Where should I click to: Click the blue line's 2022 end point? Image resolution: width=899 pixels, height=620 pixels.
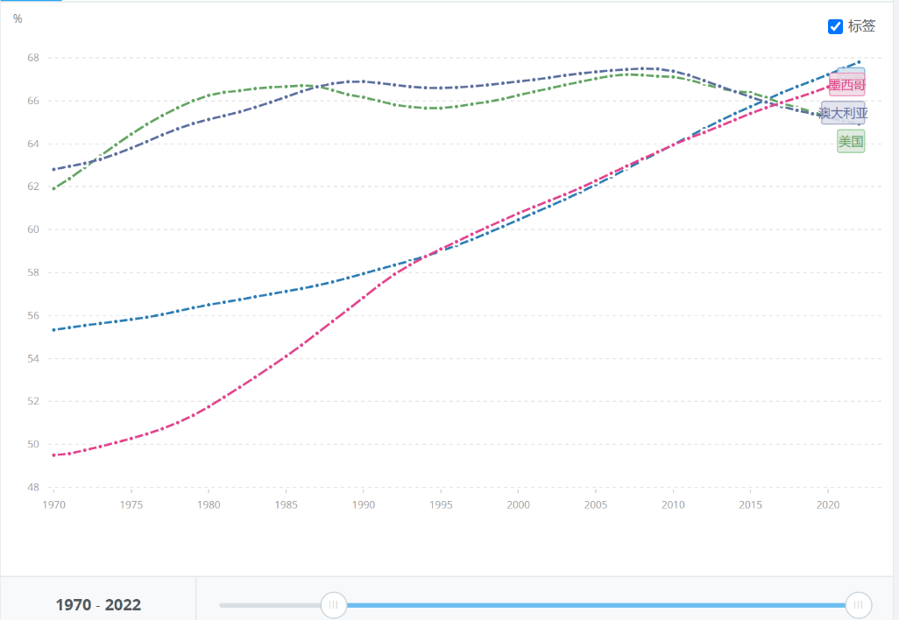pyautogui.click(x=859, y=61)
